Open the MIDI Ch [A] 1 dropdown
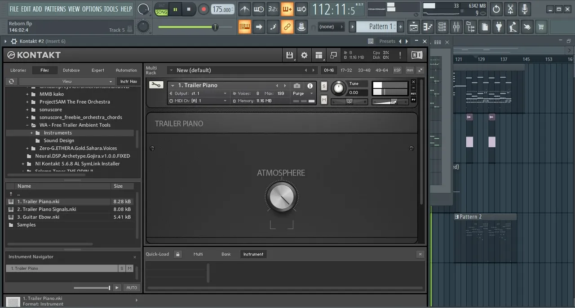This screenshot has width=575, height=308. coord(198,101)
